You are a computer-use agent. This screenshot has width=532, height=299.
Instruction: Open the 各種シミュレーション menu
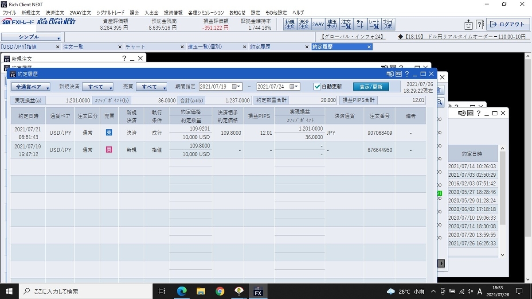click(206, 13)
